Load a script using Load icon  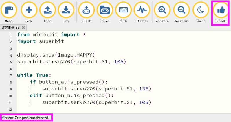click(47, 10)
